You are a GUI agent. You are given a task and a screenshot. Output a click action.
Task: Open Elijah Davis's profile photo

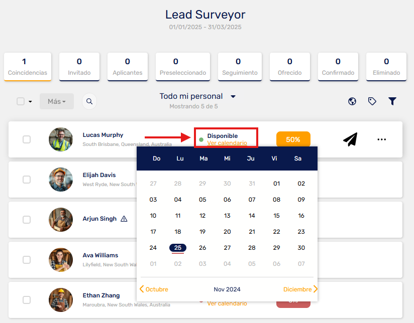point(61,180)
